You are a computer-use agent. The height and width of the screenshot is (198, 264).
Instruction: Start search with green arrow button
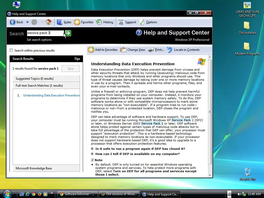(68, 33)
